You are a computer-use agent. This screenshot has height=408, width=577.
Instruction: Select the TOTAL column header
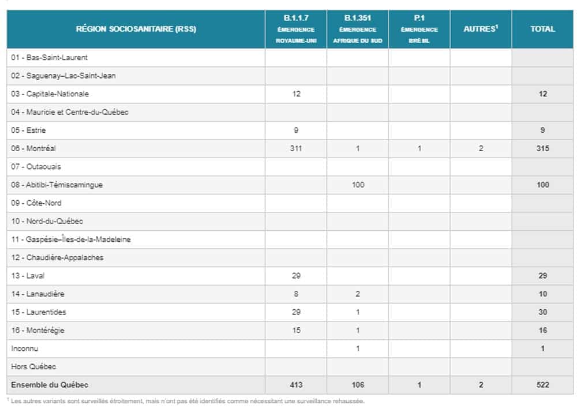[x=542, y=29]
